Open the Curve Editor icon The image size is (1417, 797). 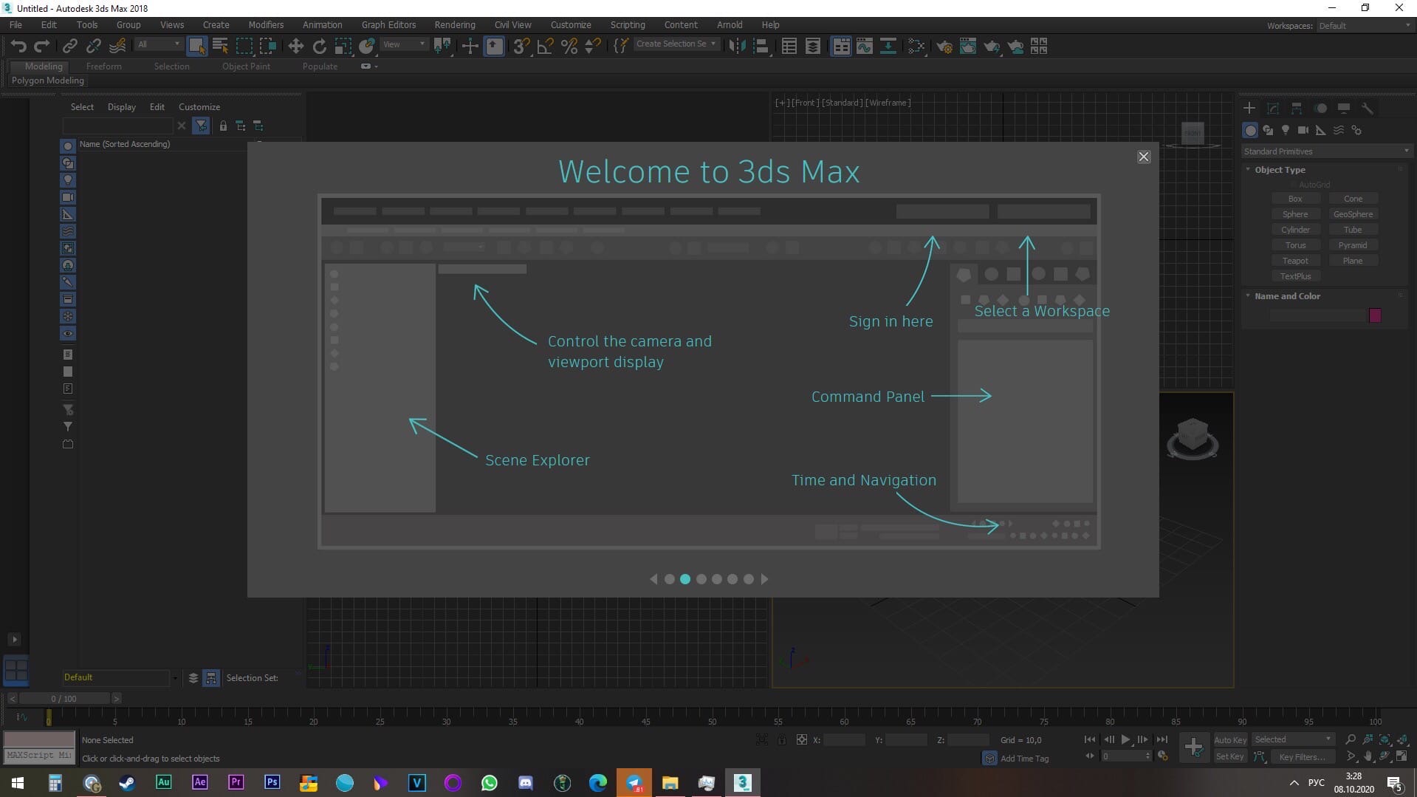pyautogui.click(x=865, y=46)
